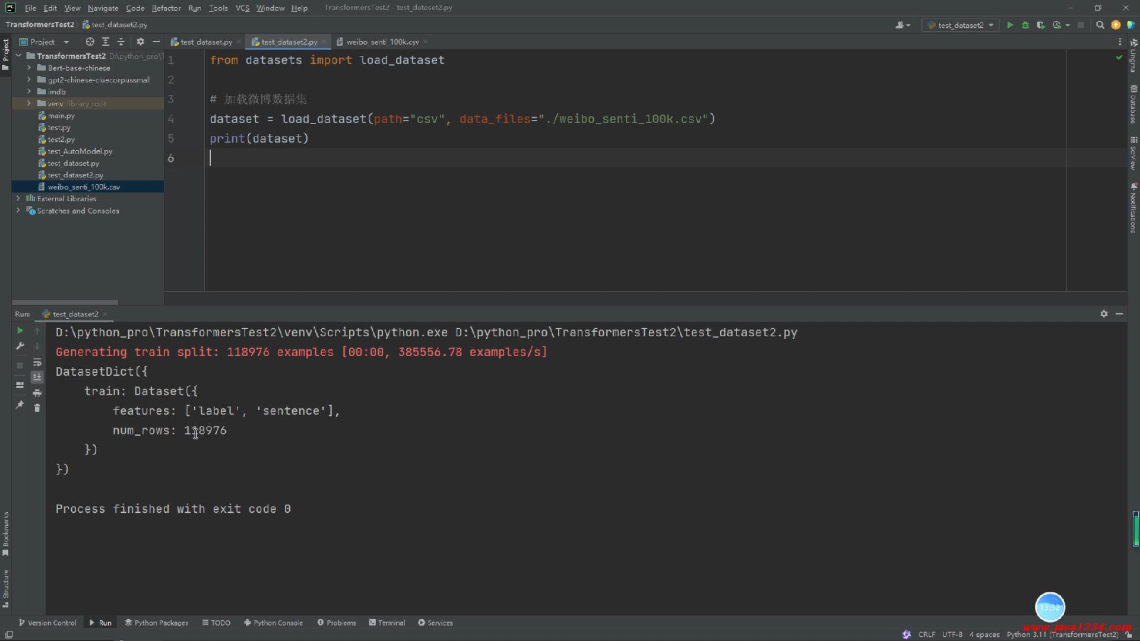Image resolution: width=1140 pixels, height=641 pixels.
Task: Open Search Everywhere magnifier icon
Action: pyautogui.click(x=1100, y=25)
